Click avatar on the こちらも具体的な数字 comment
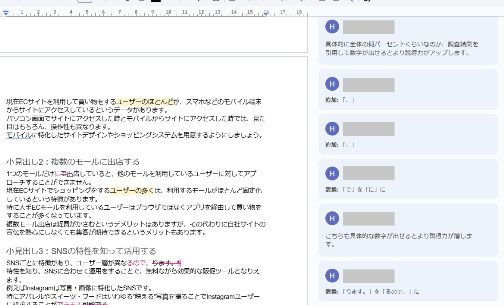 tap(332, 218)
